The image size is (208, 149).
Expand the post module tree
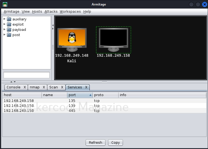tap(4, 34)
